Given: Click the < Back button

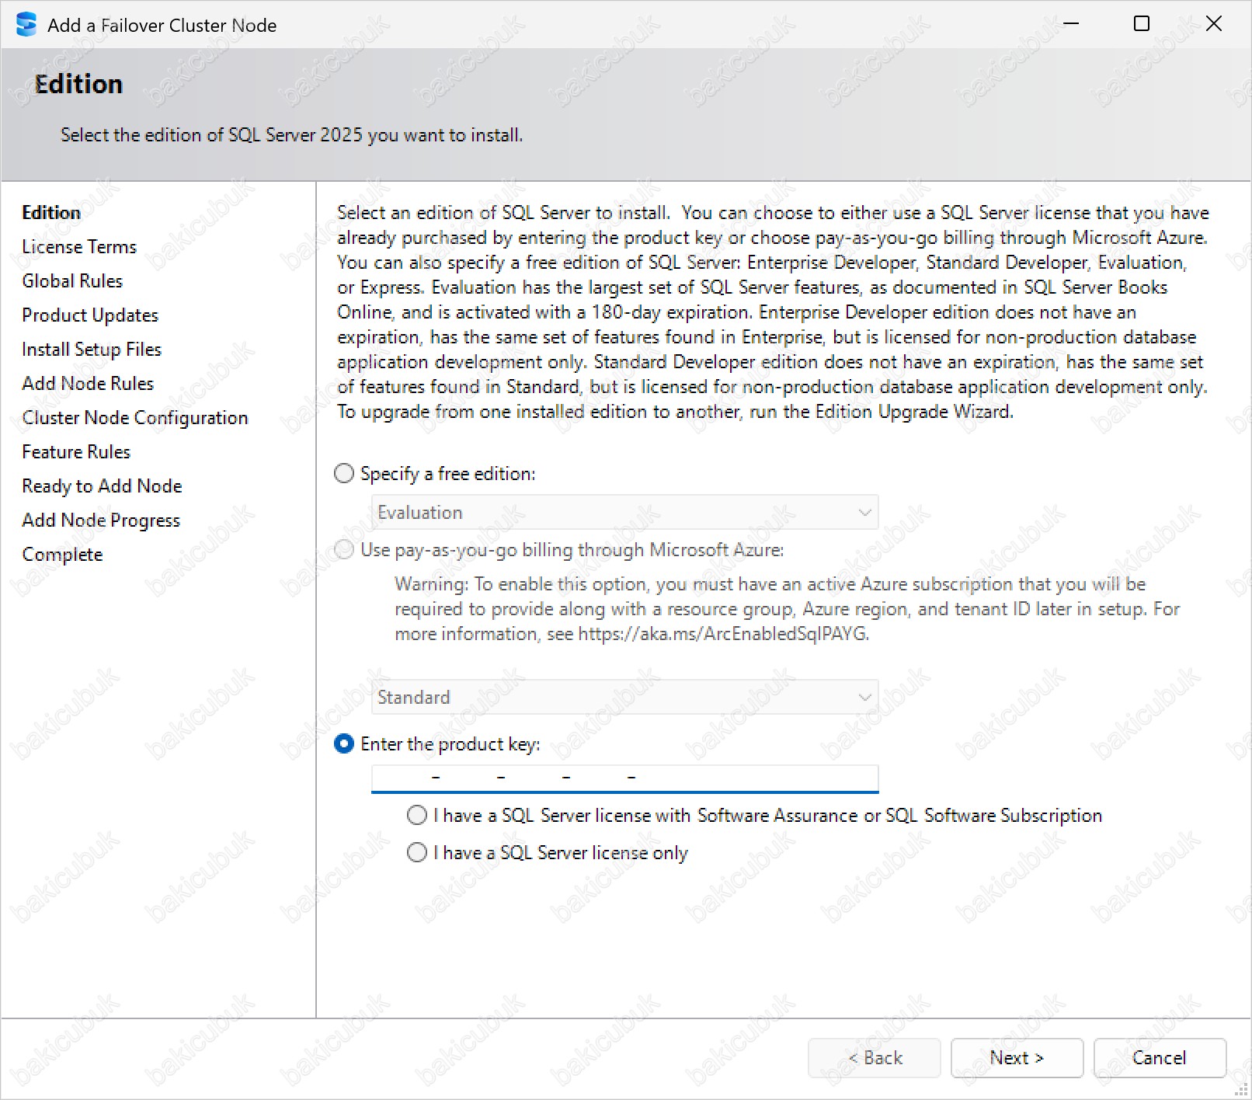Looking at the screenshot, I should 875,1058.
